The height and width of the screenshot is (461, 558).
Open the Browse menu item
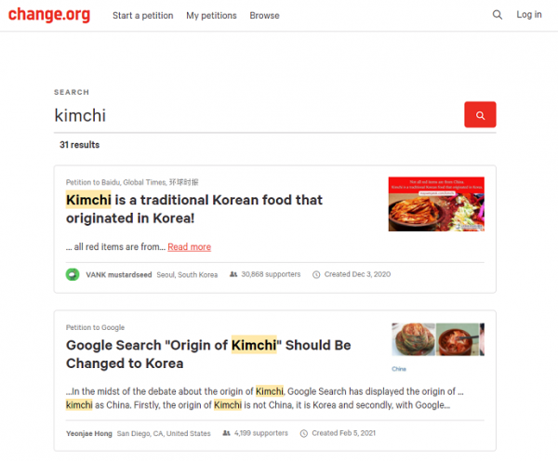264,16
